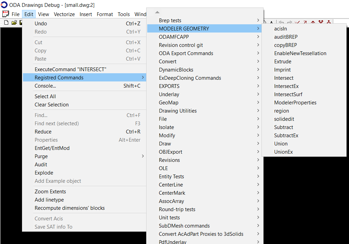This screenshot has width=349, height=244.
Task: Run the copyBREP command
Action: pyautogui.click(x=304, y=45)
